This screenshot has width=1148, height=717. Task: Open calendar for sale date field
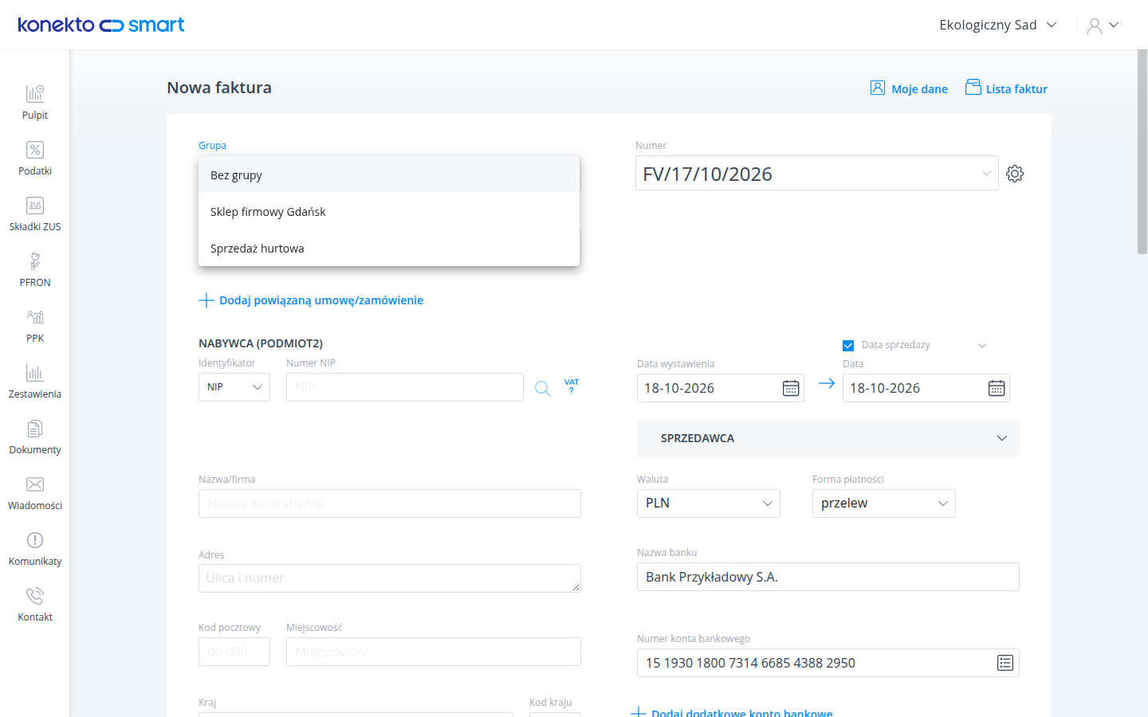point(997,388)
